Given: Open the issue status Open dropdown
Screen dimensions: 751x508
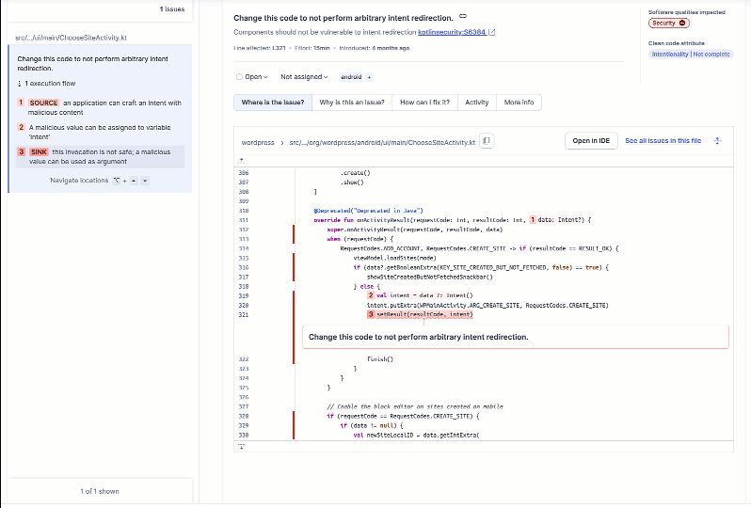Looking at the screenshot, I should point(250,77).
